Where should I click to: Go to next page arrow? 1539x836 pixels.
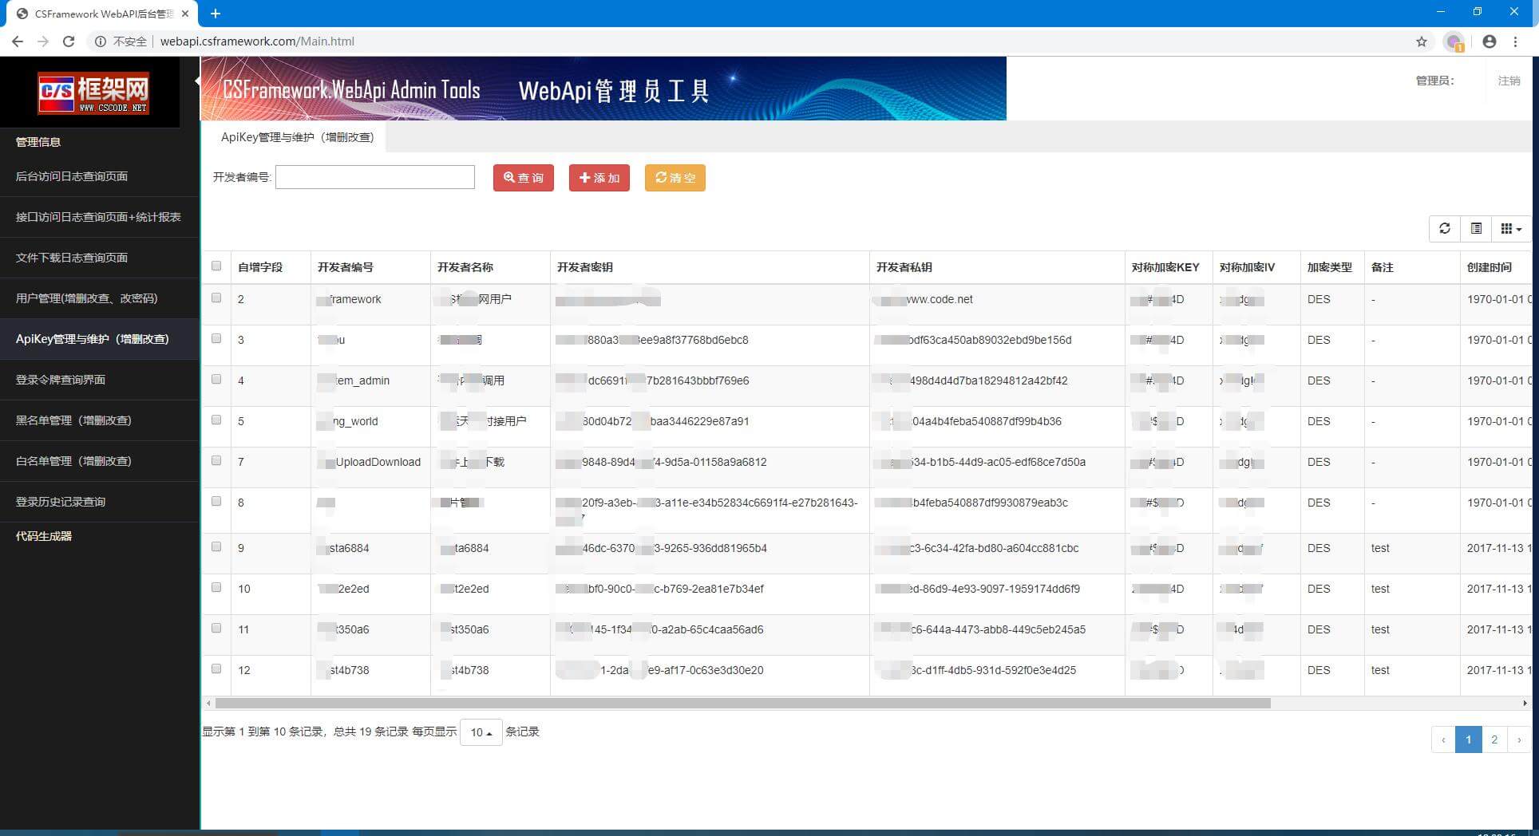click(1518, 739)
